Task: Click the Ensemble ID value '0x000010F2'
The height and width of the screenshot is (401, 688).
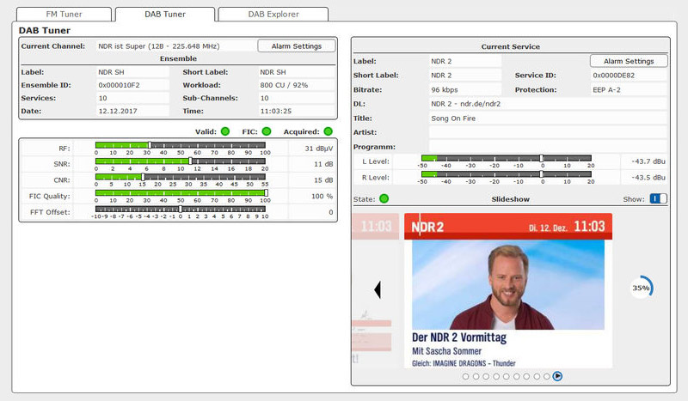Action: tap(132, 85)
